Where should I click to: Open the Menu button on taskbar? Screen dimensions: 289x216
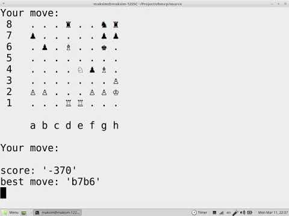11,212
